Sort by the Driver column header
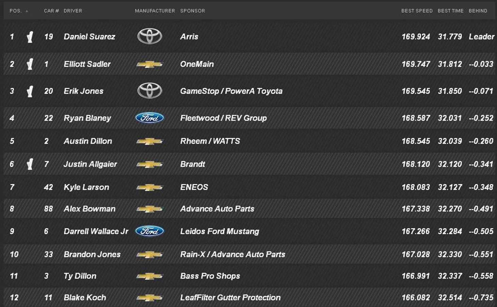This screenshot has height=307, width=497. [x=73, y=11]
